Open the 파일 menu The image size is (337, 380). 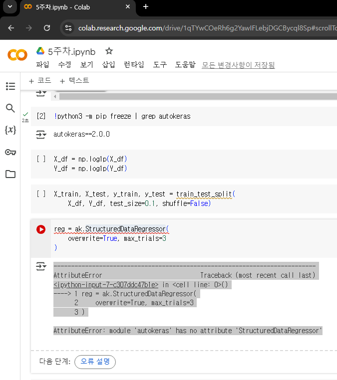43,64
